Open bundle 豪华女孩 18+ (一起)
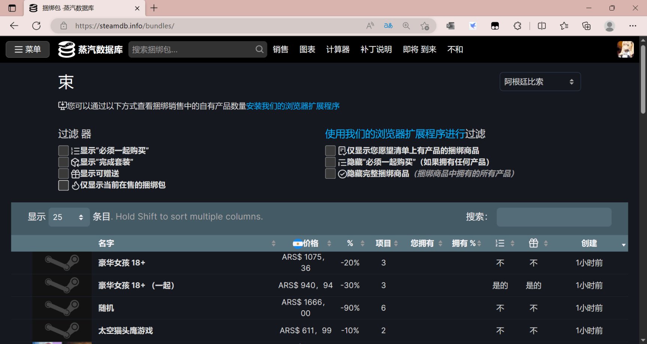Viewport: 647px width, 344px height. (x=136, y=286)
